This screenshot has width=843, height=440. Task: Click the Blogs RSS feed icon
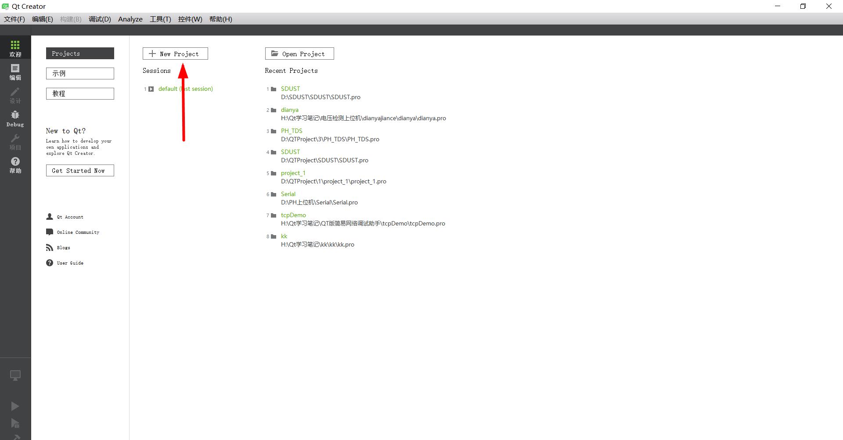point(50,247)
